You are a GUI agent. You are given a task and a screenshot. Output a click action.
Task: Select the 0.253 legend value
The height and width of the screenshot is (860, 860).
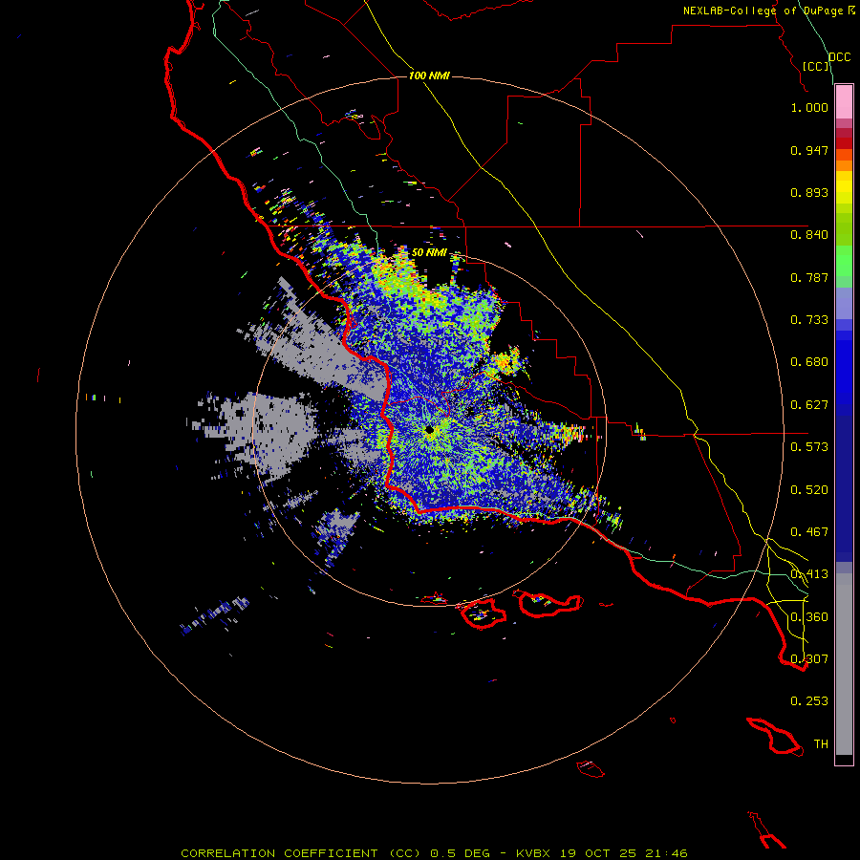tap(809, 701)
